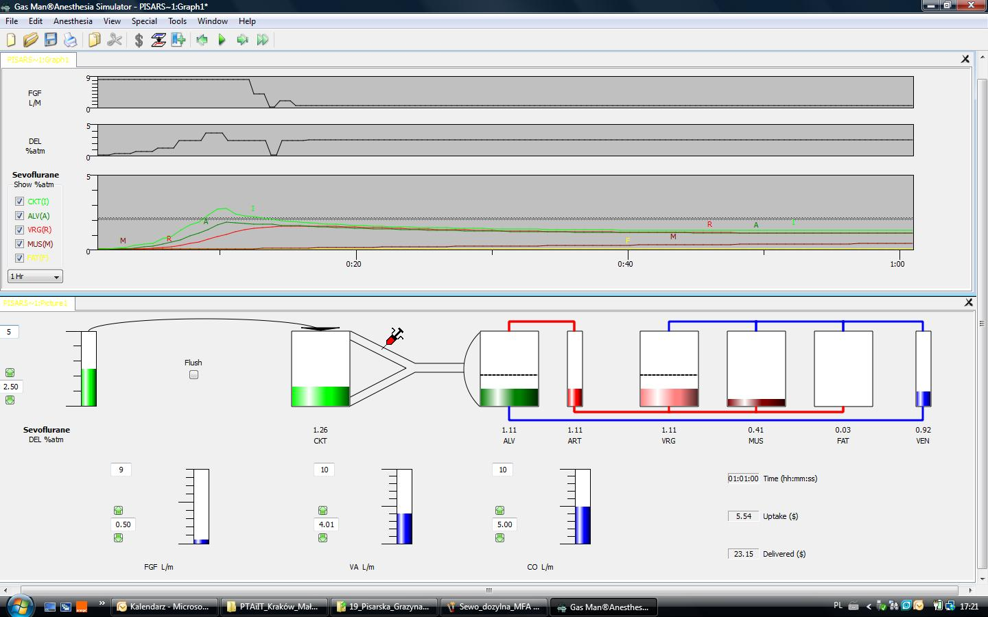This screenshot has height=617, width=988.
Task: Increase DEL setting with upper green stepper
Action: (x=10, y=373)
